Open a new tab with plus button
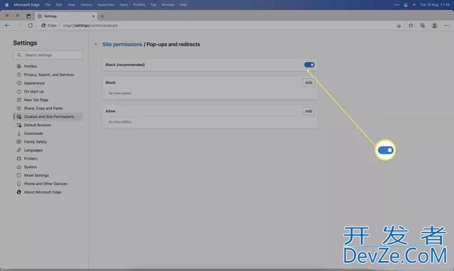The width and height of the screenshot is (454, 271). 102,16
